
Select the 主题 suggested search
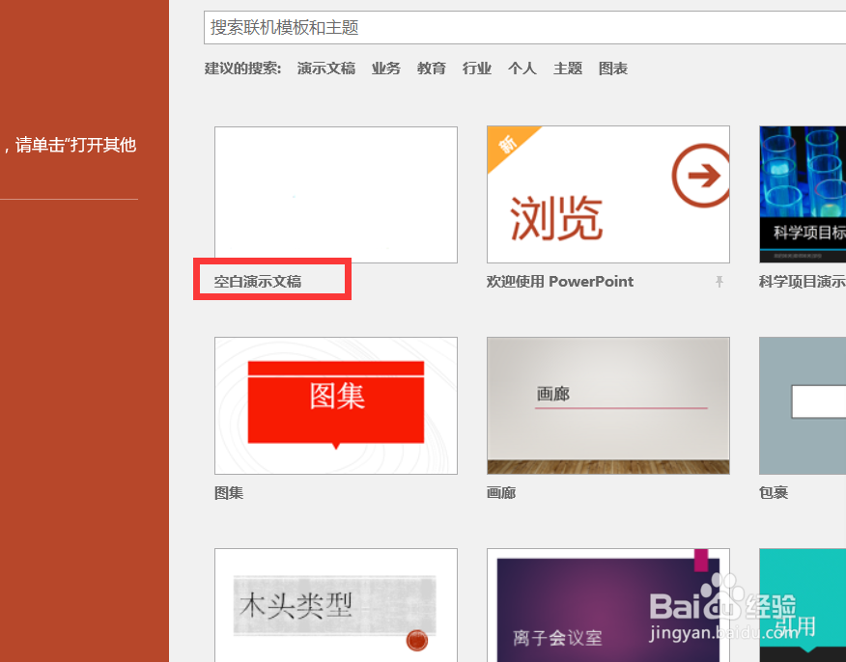[x=568, y=69]
